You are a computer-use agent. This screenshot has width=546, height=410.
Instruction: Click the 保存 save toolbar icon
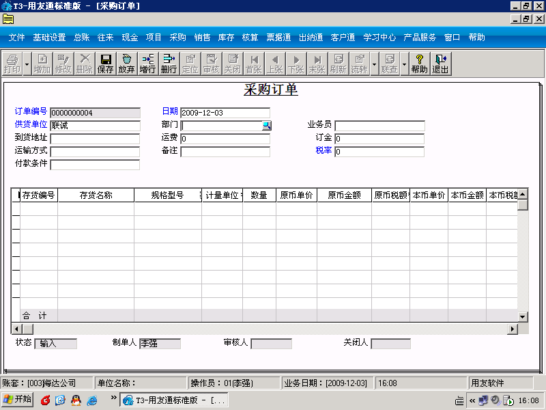pyautogui.click(x=106, y=64)
